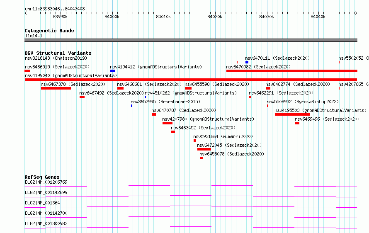Viewport: 369px width, 233px height.
Task: Open nsv5921864 (Almarri2020) label
Action: tap(223, 136)
